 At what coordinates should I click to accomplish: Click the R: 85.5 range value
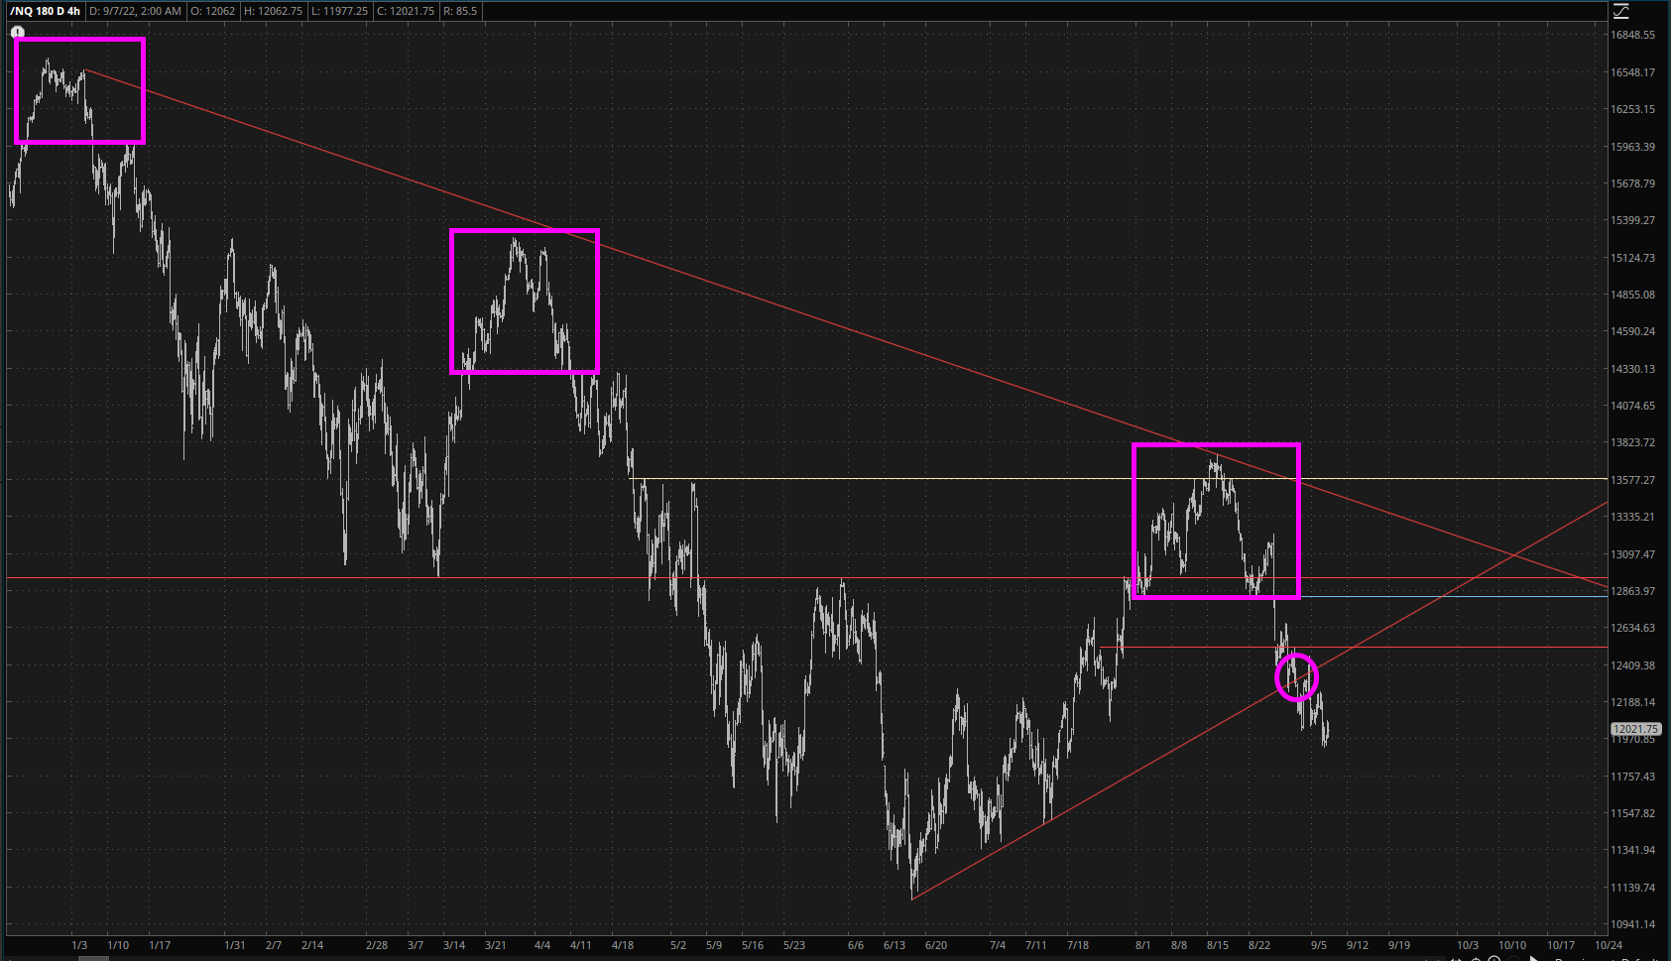click(460, 11)
